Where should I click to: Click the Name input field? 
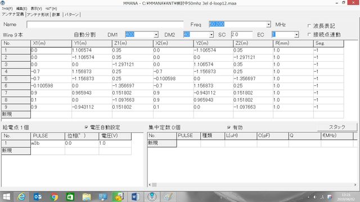click(105, 25)
